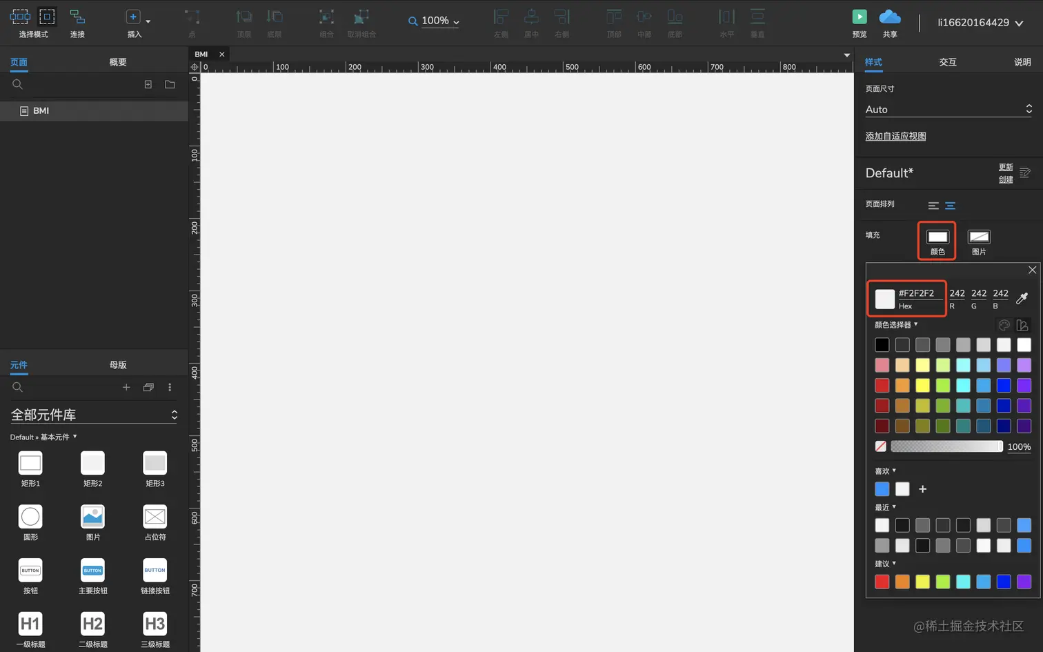Switch to the 说明 notes tab
The width and height of the screenshot is (1043, 652).
pyautogui.click(x=1022, y=62)
